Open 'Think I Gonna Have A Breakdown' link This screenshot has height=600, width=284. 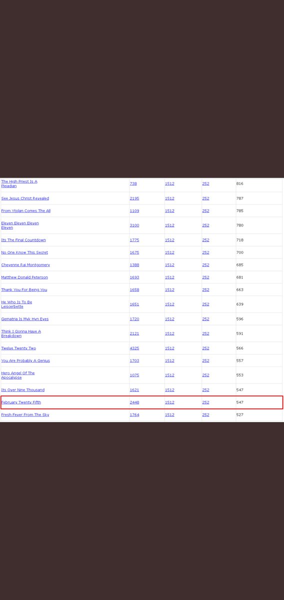[21, 333]
